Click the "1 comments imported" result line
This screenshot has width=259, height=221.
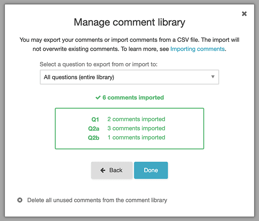[x=136, y=138]
